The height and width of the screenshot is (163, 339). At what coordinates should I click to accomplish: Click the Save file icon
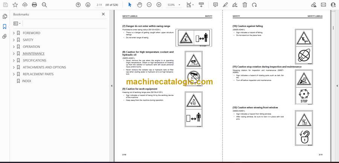[5, 5]
